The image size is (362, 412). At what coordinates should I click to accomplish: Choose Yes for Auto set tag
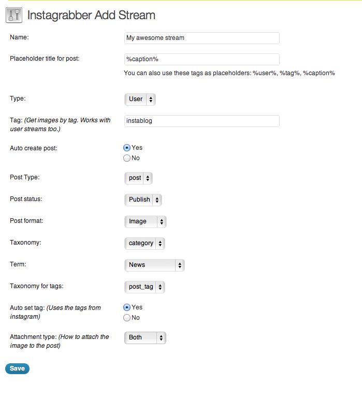click(x=127, y=307)
